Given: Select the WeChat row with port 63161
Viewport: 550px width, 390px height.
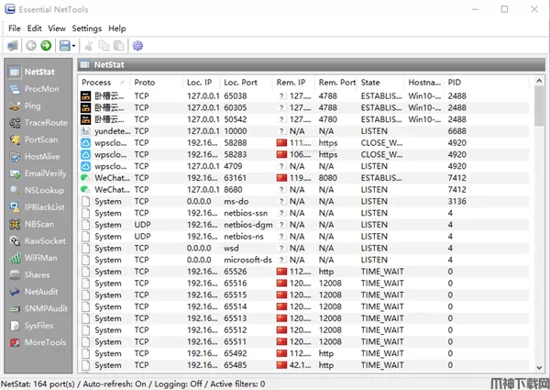Looking at the screenshot, I should point(303,178).
